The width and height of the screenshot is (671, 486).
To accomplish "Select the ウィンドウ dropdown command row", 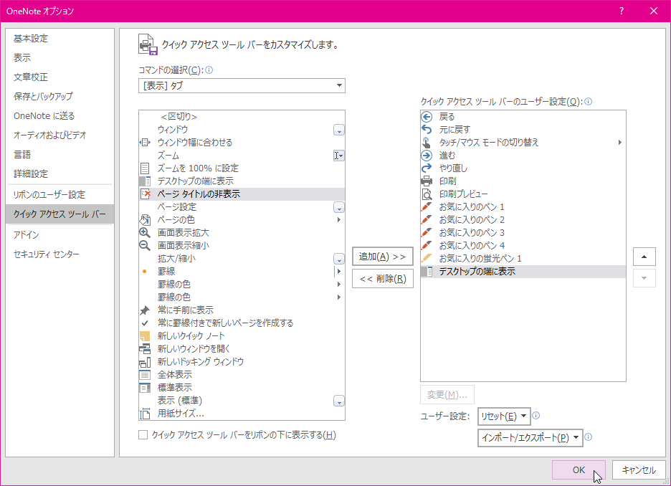I will (242, 130).
